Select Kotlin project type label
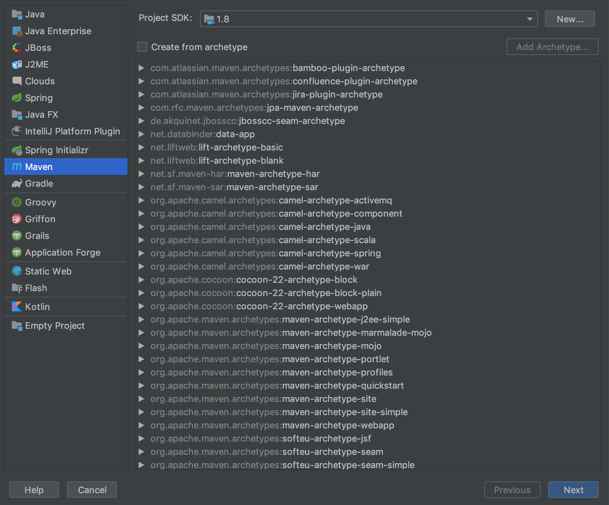The image size is (609, 505). 37,307
